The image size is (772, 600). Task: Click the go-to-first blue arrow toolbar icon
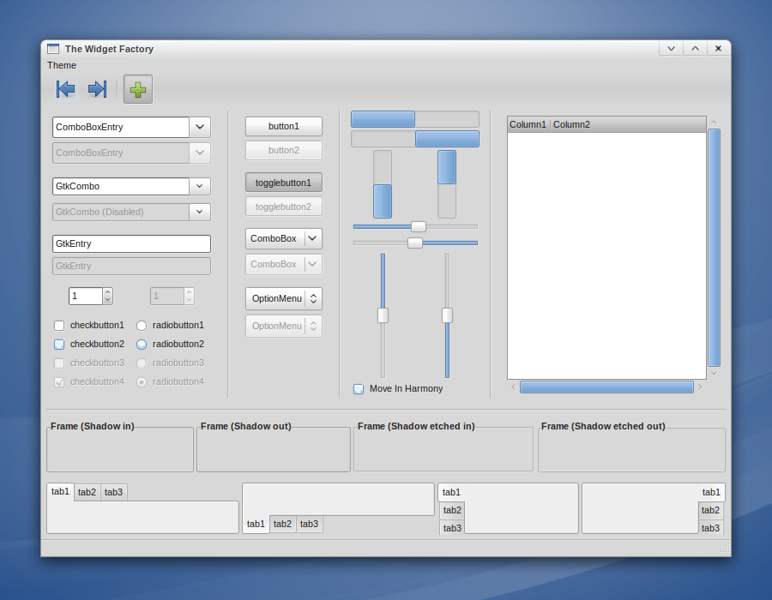click(65, 89)
